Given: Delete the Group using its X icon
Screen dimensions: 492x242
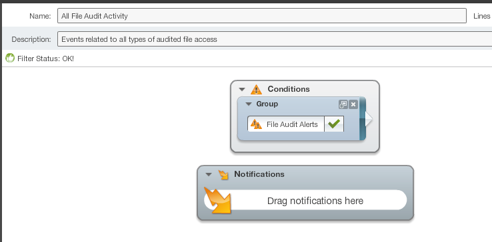Looking at the screenshot, I should (x=353, y=104).
